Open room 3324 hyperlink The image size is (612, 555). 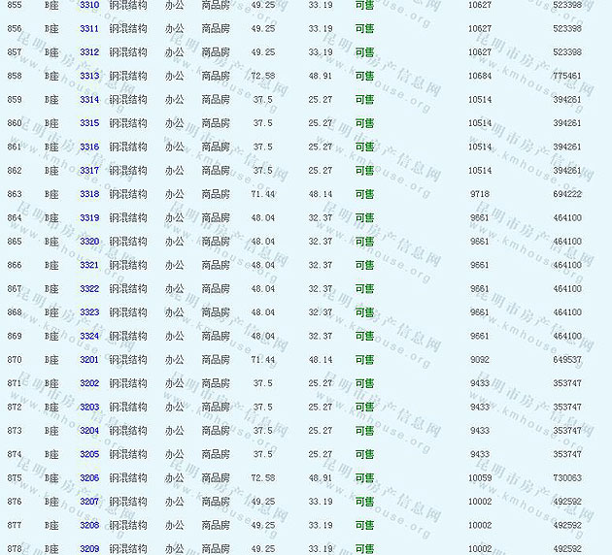[89, 337]
